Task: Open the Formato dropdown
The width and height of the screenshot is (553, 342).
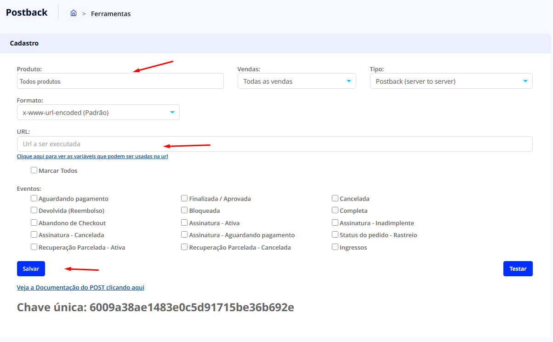Action: click(98, 112)
